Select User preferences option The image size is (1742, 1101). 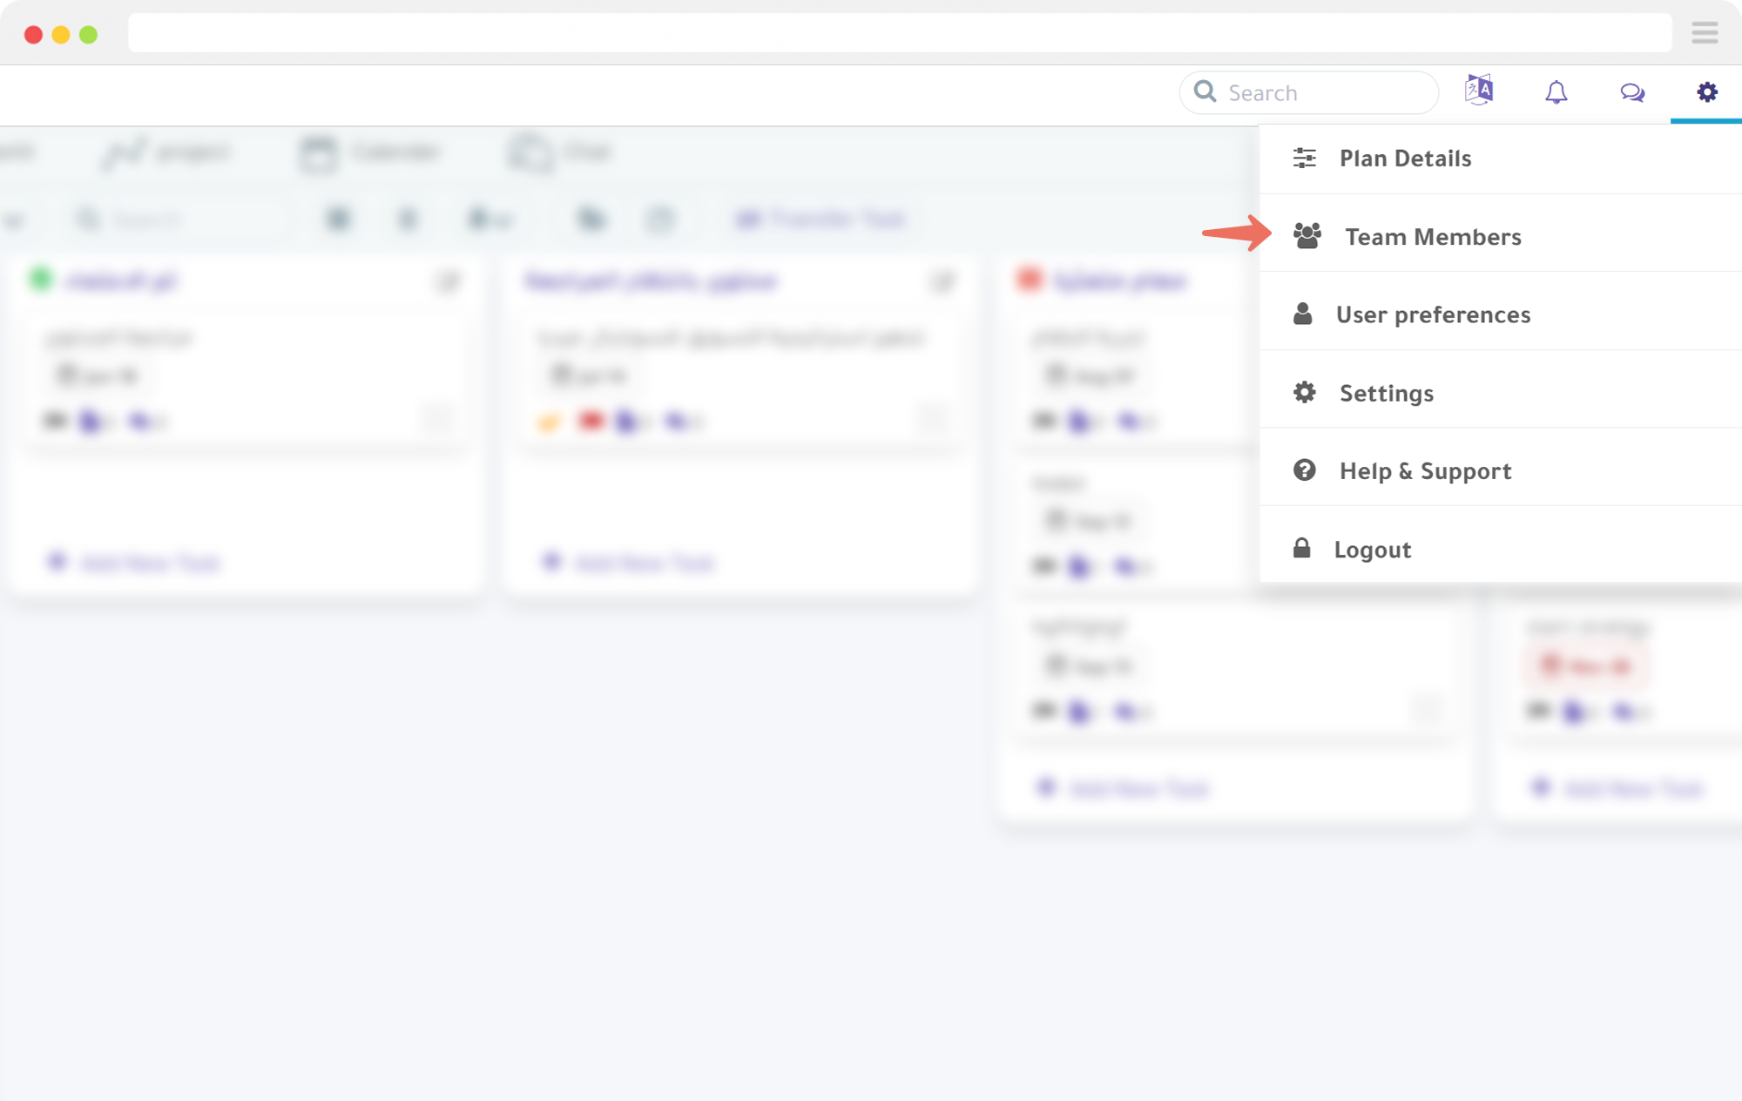pyautogui.click(x=1434, y=314)
